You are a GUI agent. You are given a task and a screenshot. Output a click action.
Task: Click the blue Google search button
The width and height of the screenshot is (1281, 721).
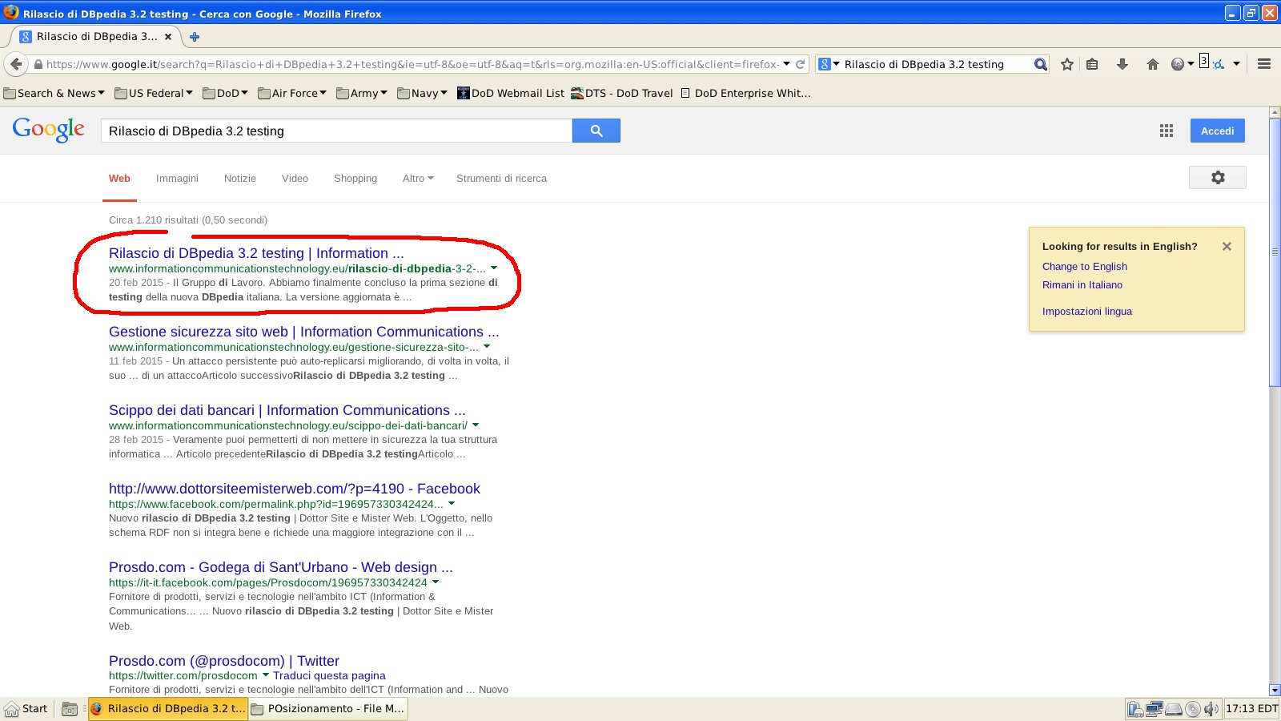(596, 131)
